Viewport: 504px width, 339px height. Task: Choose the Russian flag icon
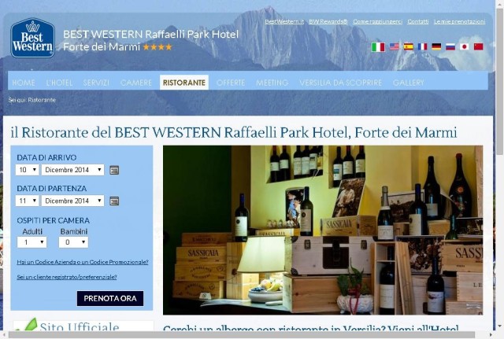click(x=450, y=46)
